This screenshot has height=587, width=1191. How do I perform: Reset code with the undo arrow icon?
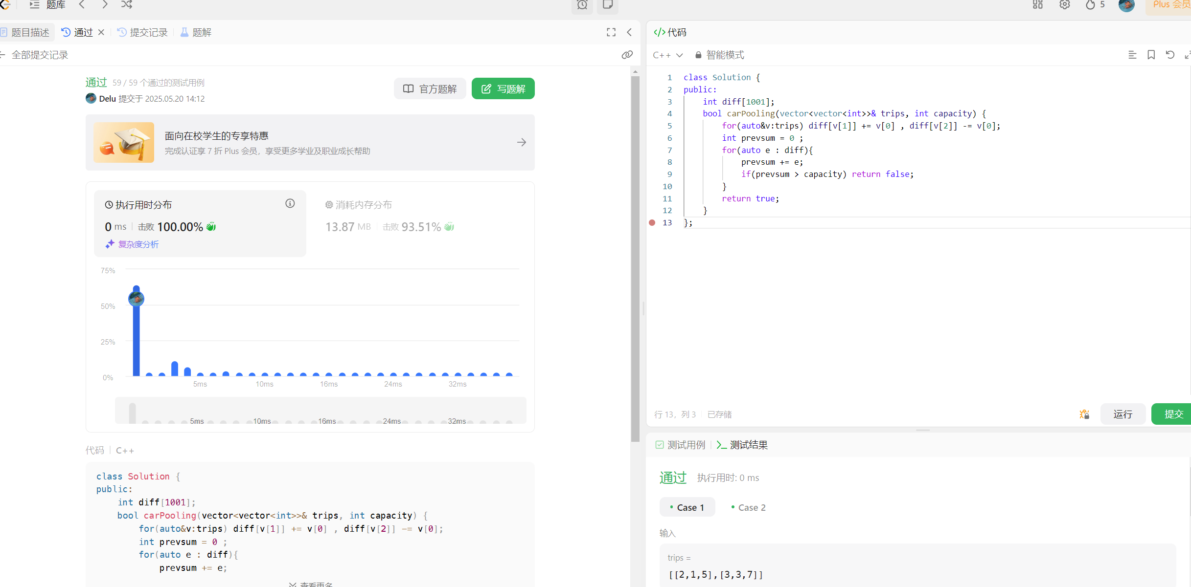pos(1170,55)
